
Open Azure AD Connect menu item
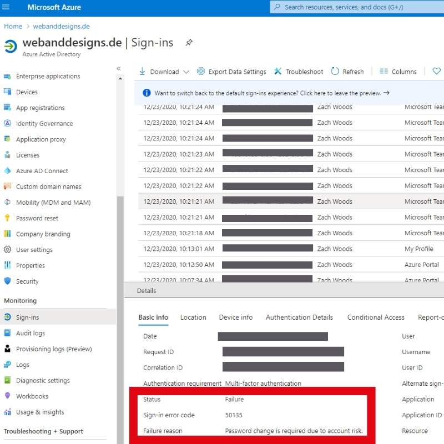pos(42,171)
